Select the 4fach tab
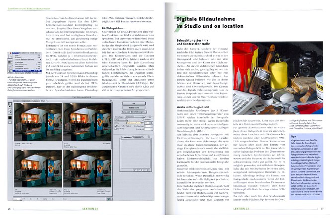Image resolution: width=332 pixels, height=218 pixels. coord(43,101)
